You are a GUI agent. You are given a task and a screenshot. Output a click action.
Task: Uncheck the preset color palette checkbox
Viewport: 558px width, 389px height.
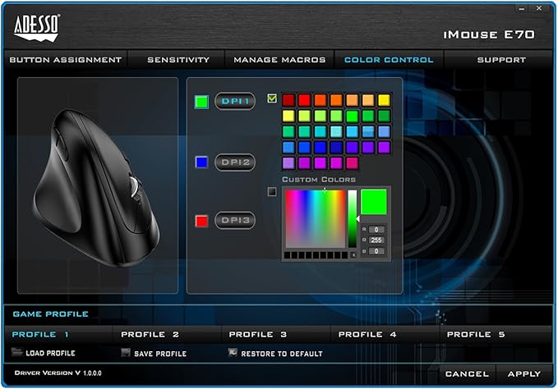(x=272, y=98)
